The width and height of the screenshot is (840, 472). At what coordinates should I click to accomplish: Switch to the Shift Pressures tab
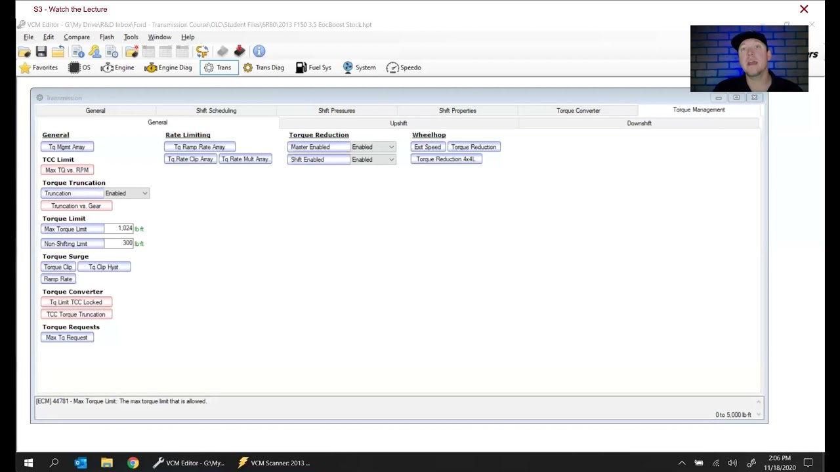pos(337,111)
